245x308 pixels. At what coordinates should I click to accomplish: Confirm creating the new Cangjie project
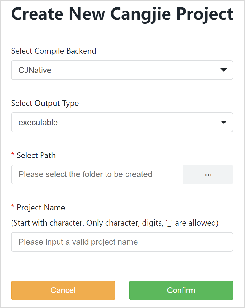pyautogui.click(x=181, y=290)
